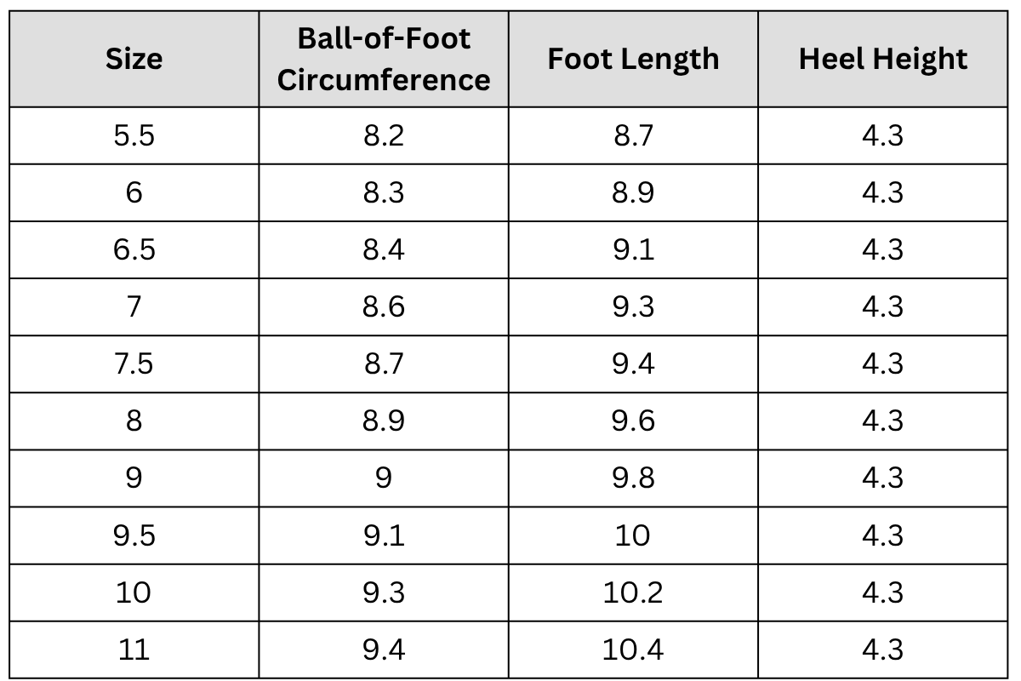1021x681 pixels.
Task: Select the Heel Height header cell
Action: coord(882,59)
